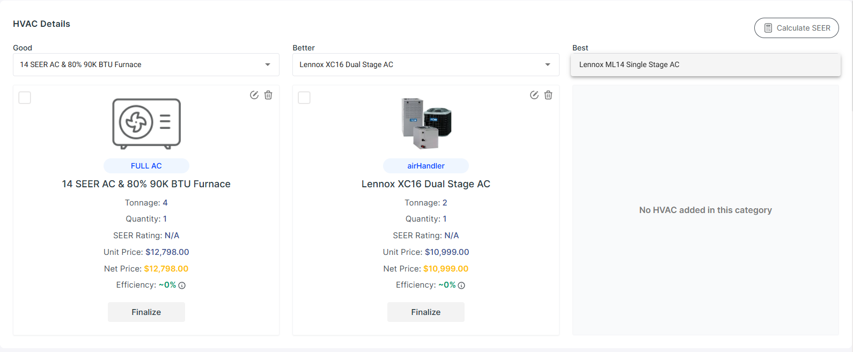Viewport: 853px width, 352px height.
Task: Expand the Better dropdown arrow
Action: point(548,64)
